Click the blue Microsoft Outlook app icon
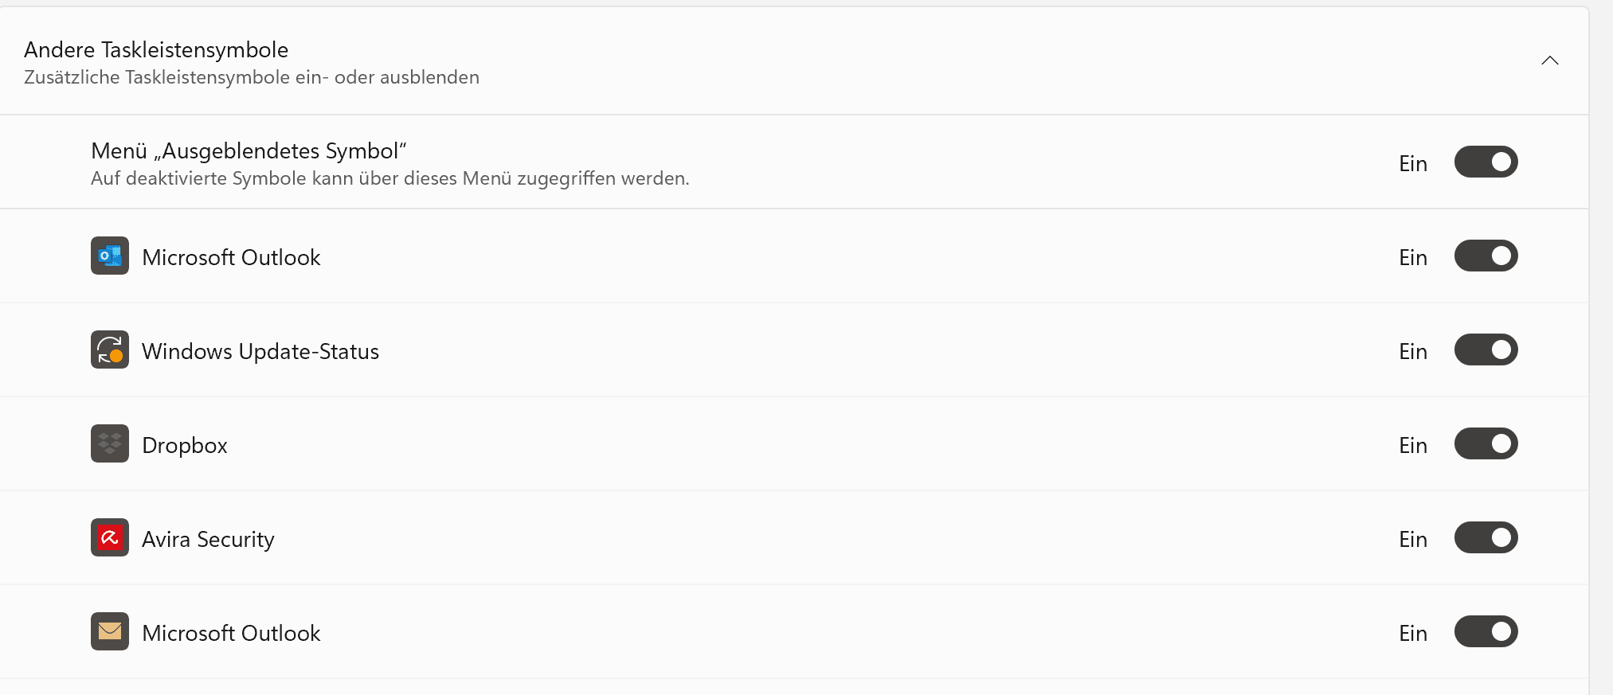This screenshot has width=1613, height=695. pyautogui.click(x=110, y=256)
